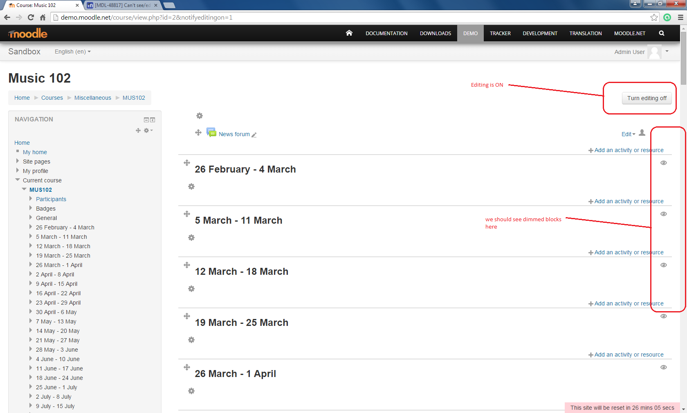
Task: Open the English (en) language dropdown
Action: click(73, 52)
